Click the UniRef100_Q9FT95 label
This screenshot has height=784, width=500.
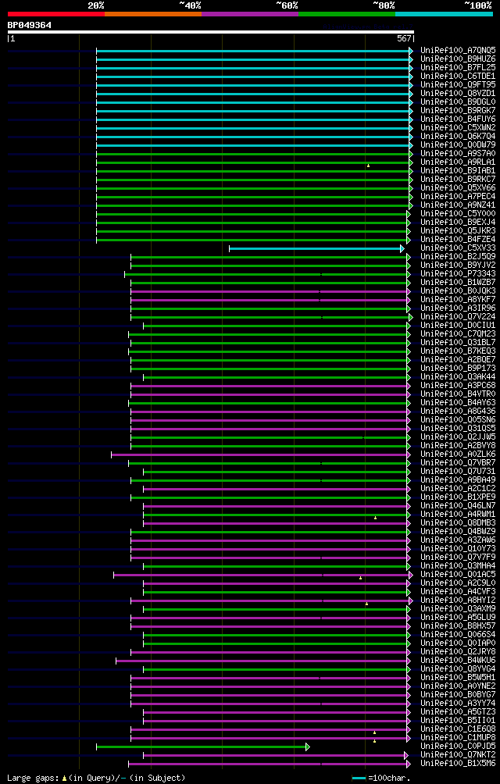tap(458, 85)
